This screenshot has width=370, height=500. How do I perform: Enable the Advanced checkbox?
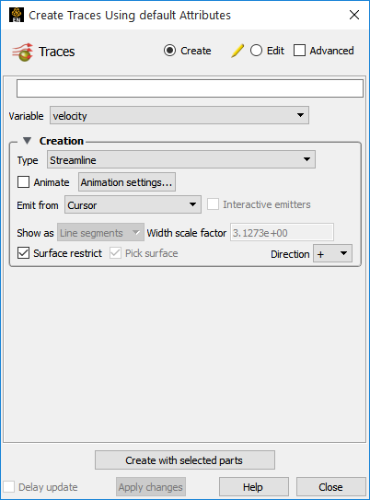pyautogui.click(x=299, y=51)
